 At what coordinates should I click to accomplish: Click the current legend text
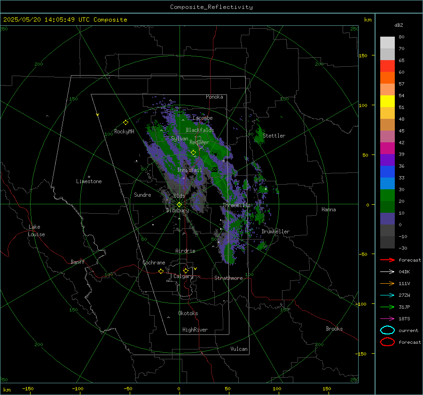coord(408,331)
